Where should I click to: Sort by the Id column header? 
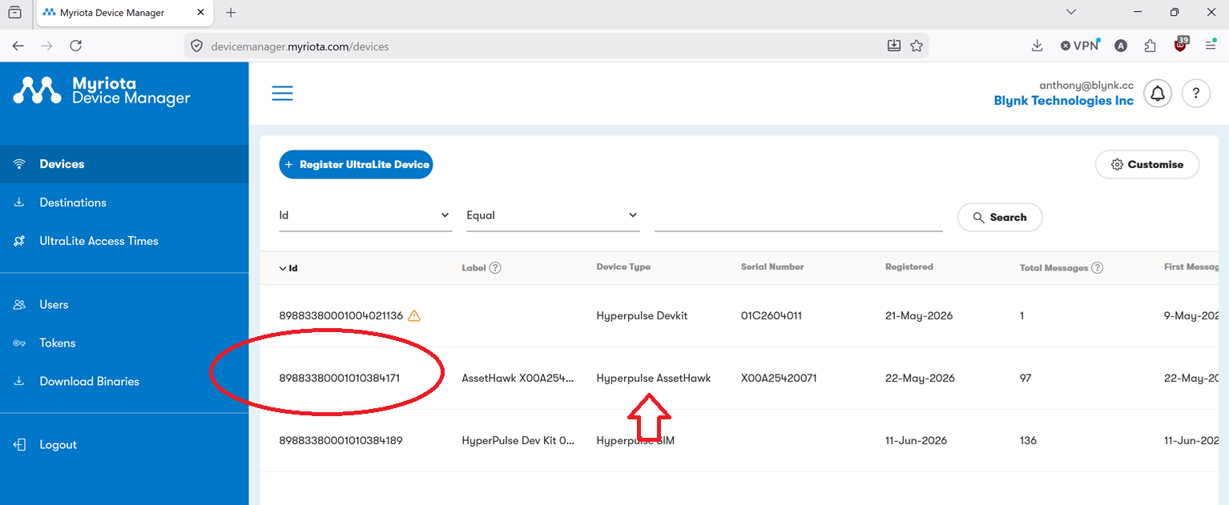[288, 268]
